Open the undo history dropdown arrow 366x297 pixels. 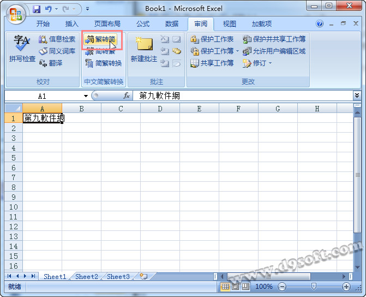[x=56, y=9]
